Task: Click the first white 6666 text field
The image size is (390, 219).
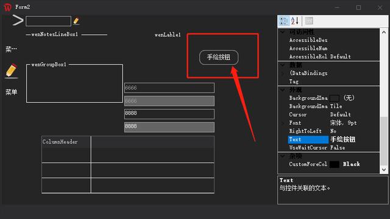Action: 169,88
